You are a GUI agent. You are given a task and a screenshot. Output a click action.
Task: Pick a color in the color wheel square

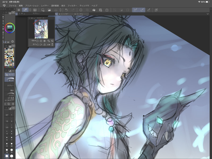coord(10,28)
